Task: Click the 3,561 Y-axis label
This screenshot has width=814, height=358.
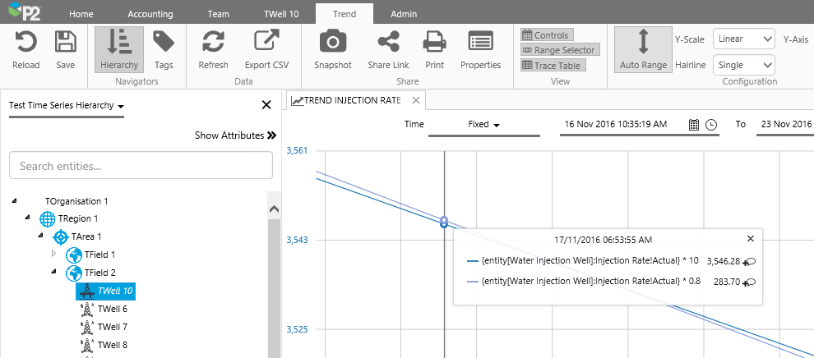Action: (x=297, y=150)
